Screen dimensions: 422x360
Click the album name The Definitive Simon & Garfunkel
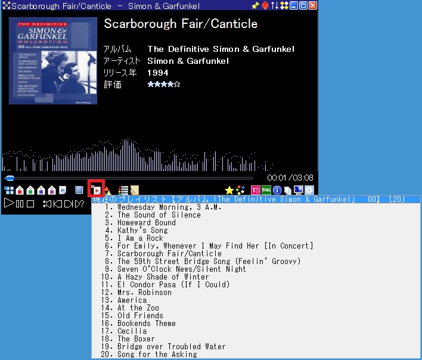[x=221, y=49]
